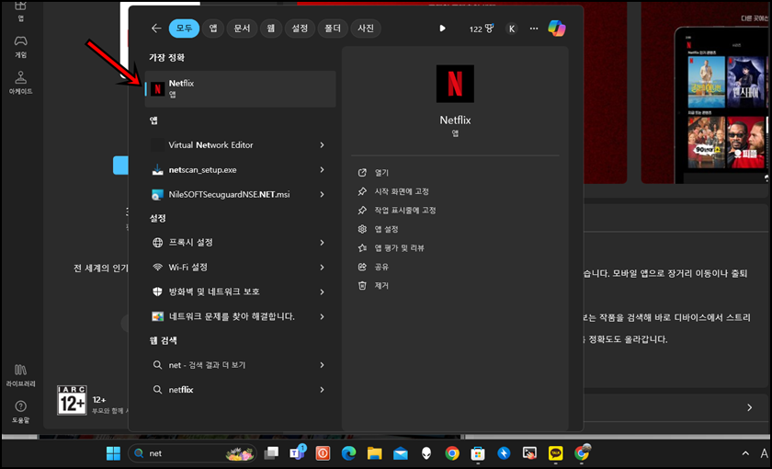
Task: Click the large Netflix logo in preview pane
Action: (455, 84)
